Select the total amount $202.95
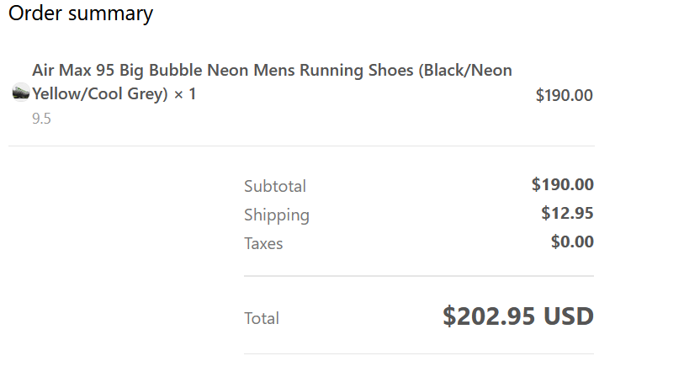The height and width of the screenshot is (377, 684). coord(489,316)
